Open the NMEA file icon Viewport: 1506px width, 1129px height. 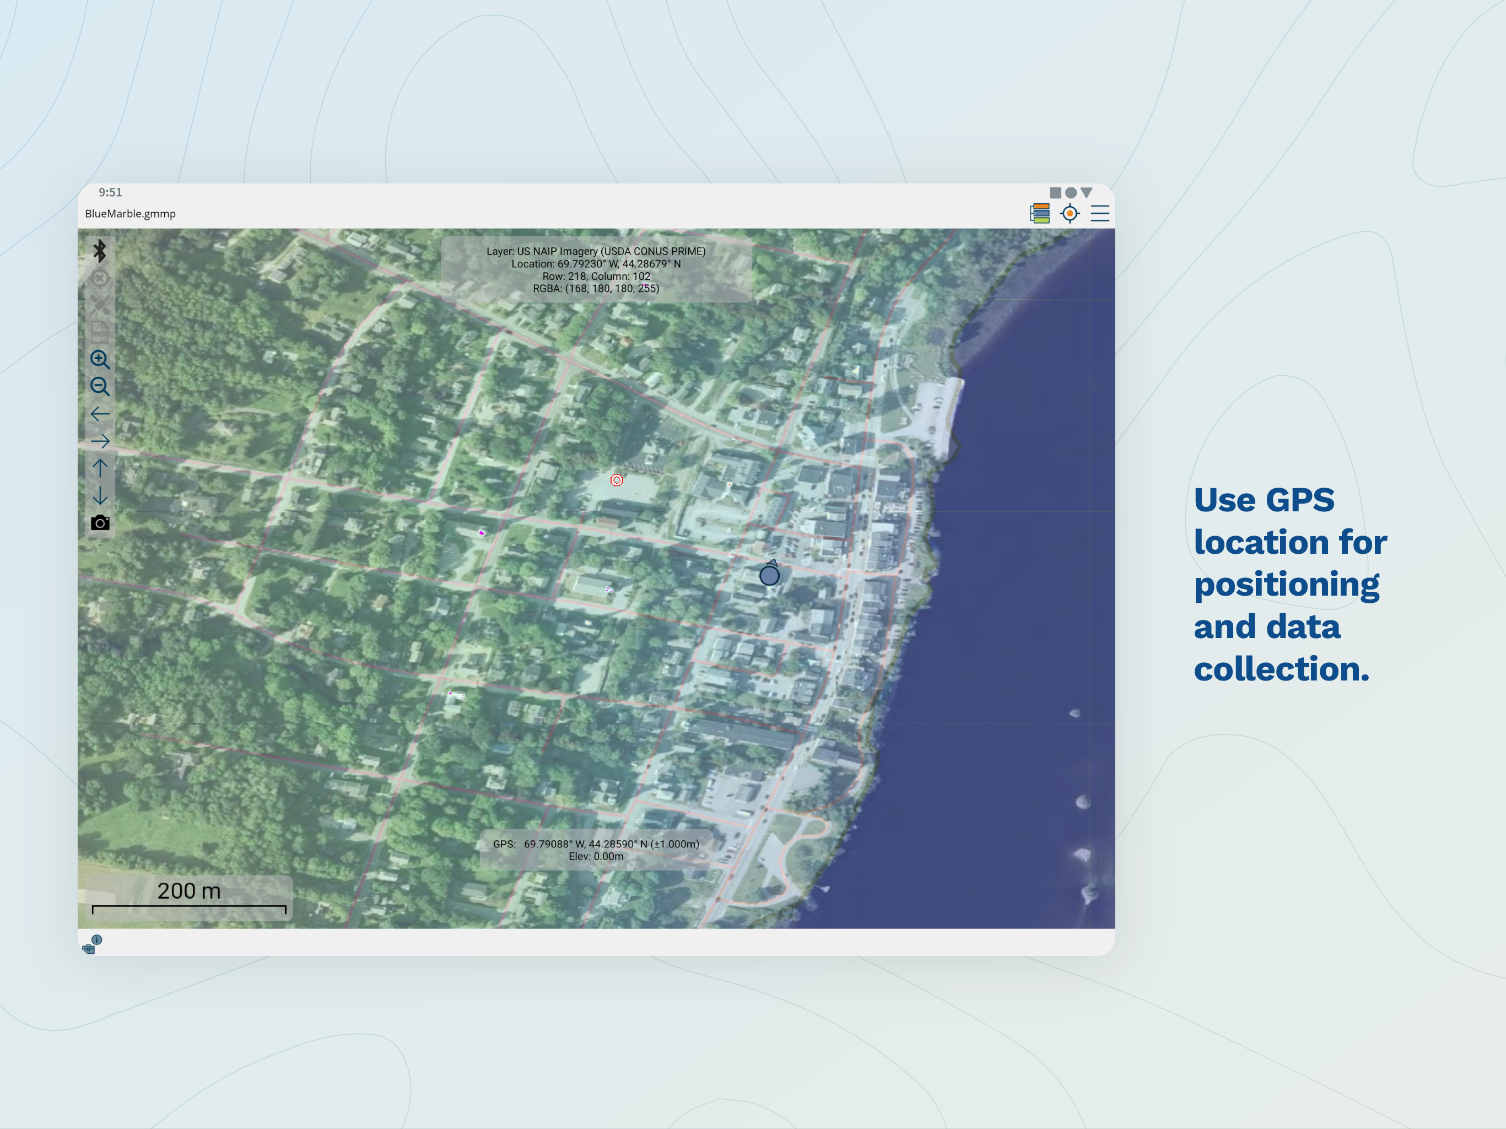click(100, 332)
